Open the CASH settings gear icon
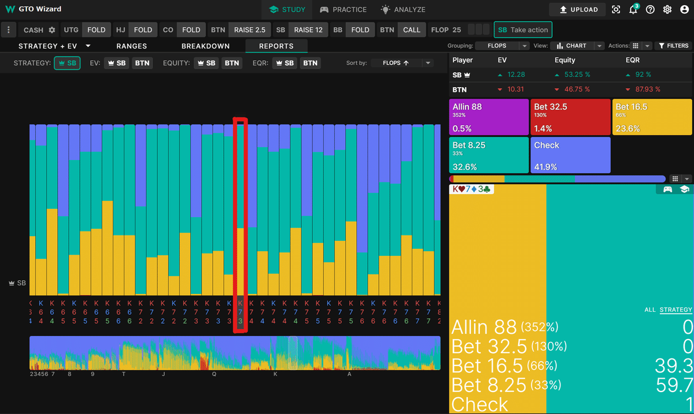 52,30
